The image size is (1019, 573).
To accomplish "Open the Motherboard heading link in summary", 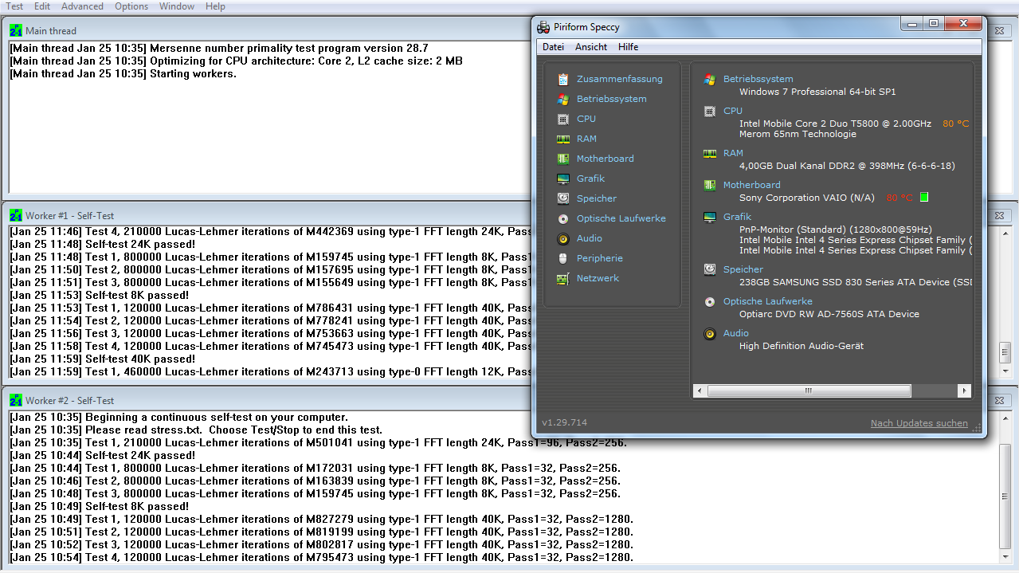I will (x=751, y=185).
